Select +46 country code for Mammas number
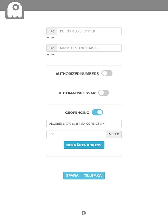168x224 pixels. tap(52, 48)
